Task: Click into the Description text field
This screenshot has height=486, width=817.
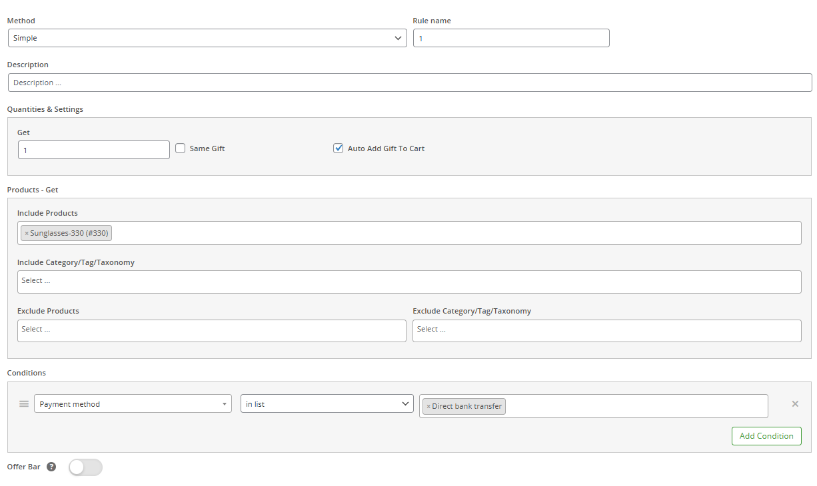Action: tap(409, 83)
